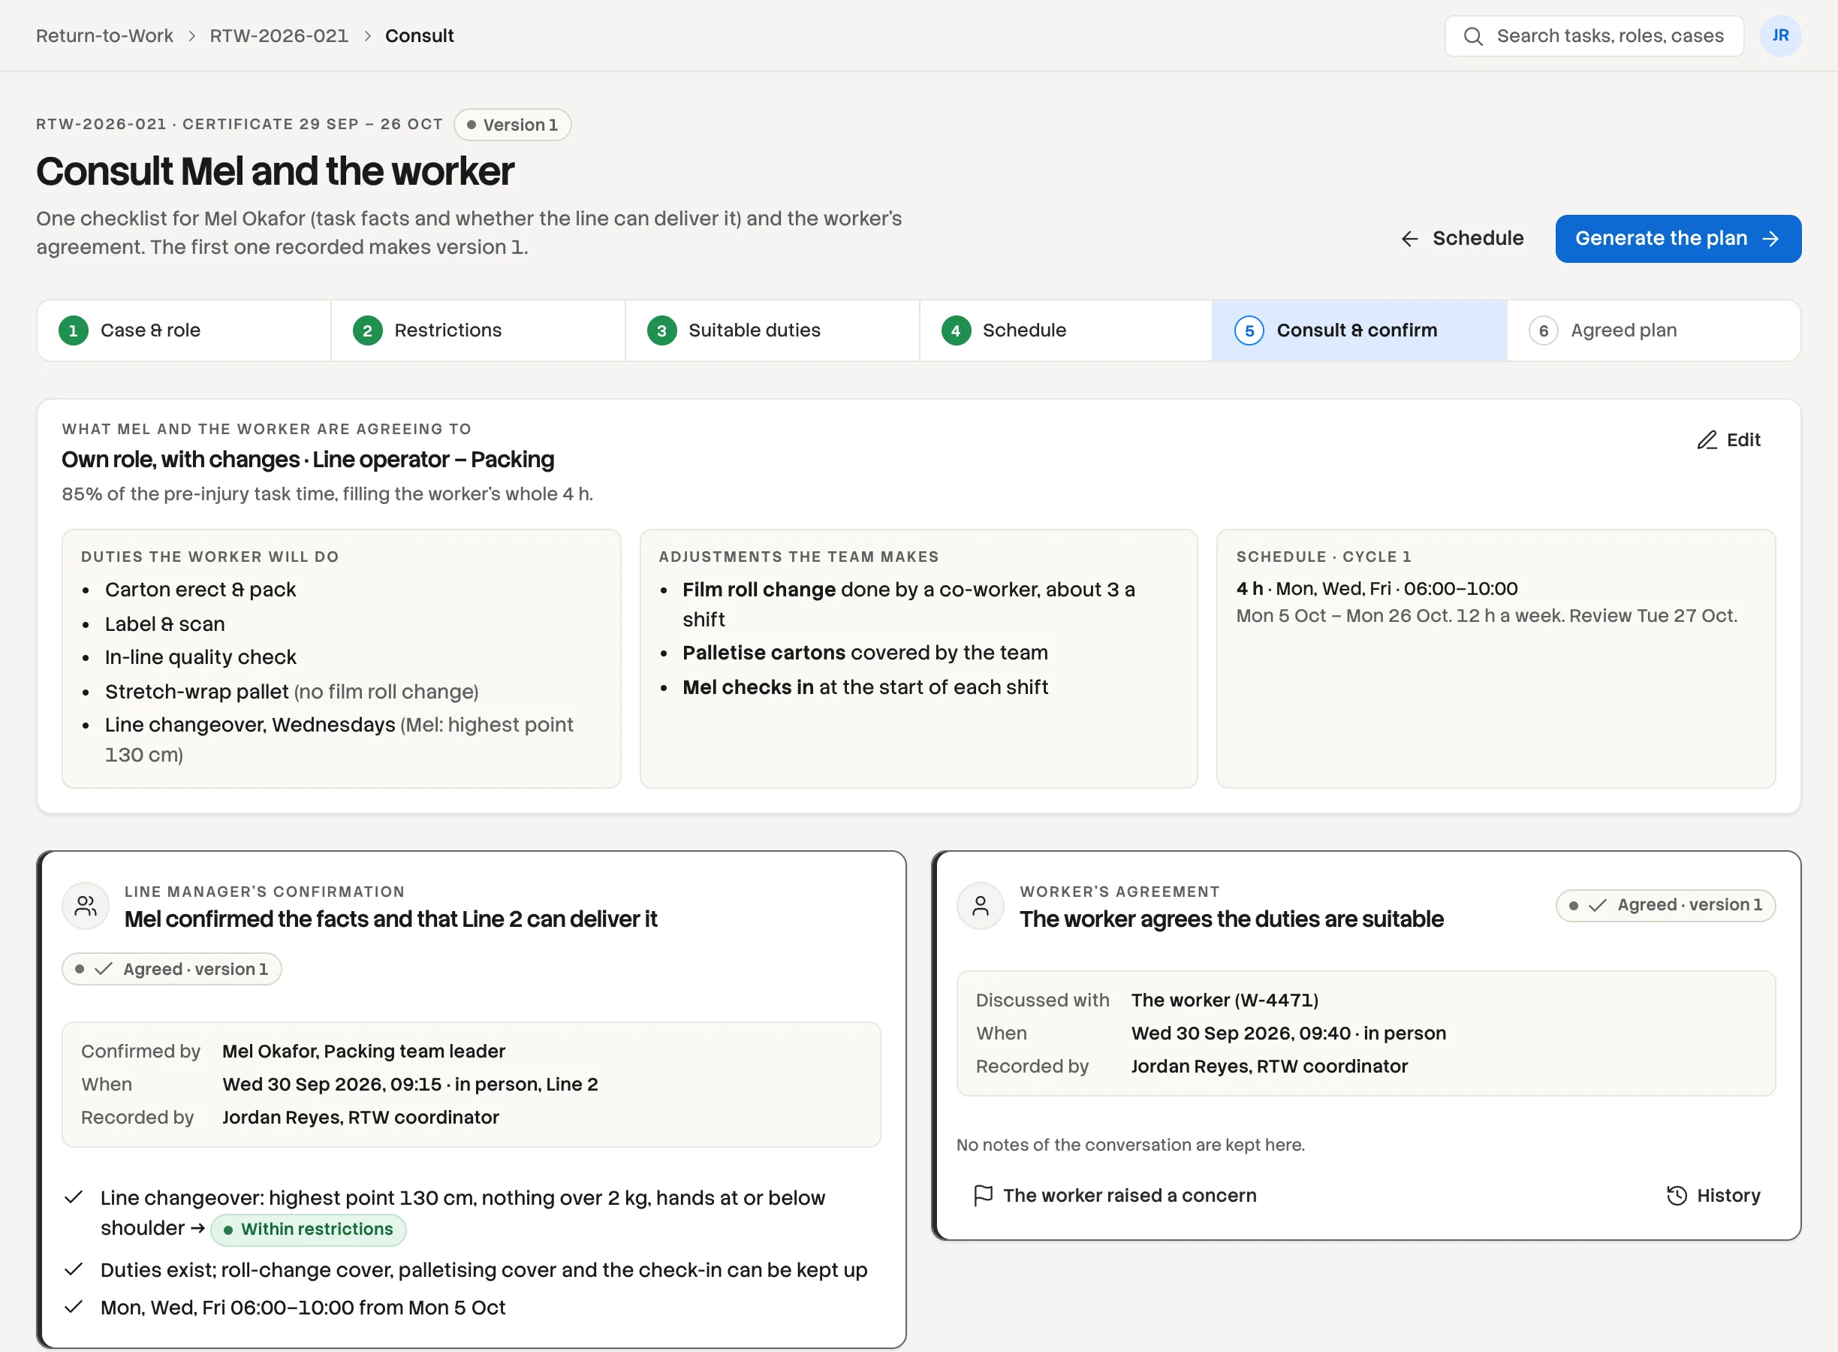1838x1352 pixels.
Task: Select the Consult & confirm step
Action: 1360,330
